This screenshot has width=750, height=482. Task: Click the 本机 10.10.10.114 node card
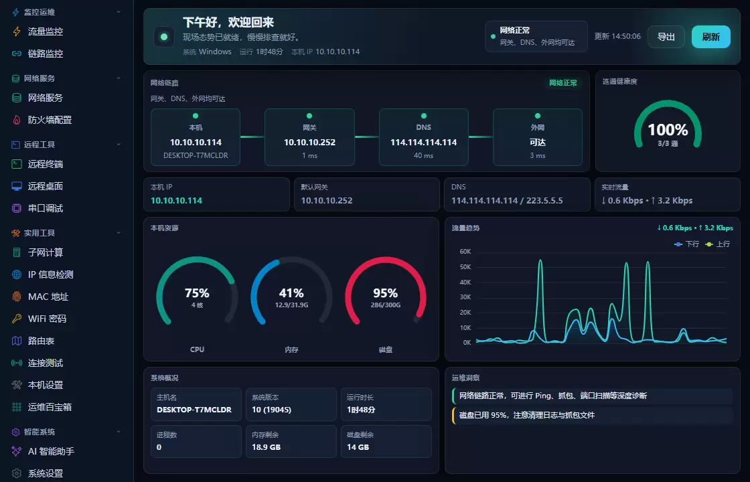tap(196, 137)
